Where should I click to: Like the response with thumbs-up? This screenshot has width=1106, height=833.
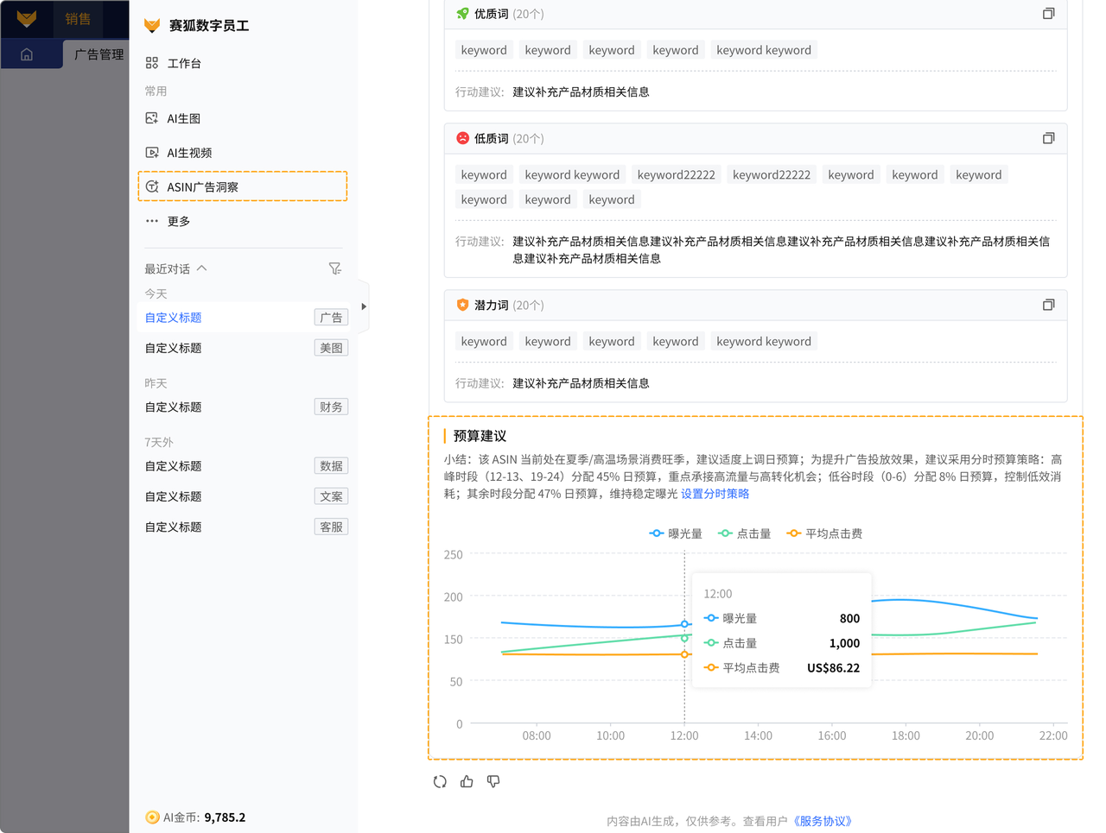pos(467,781)
